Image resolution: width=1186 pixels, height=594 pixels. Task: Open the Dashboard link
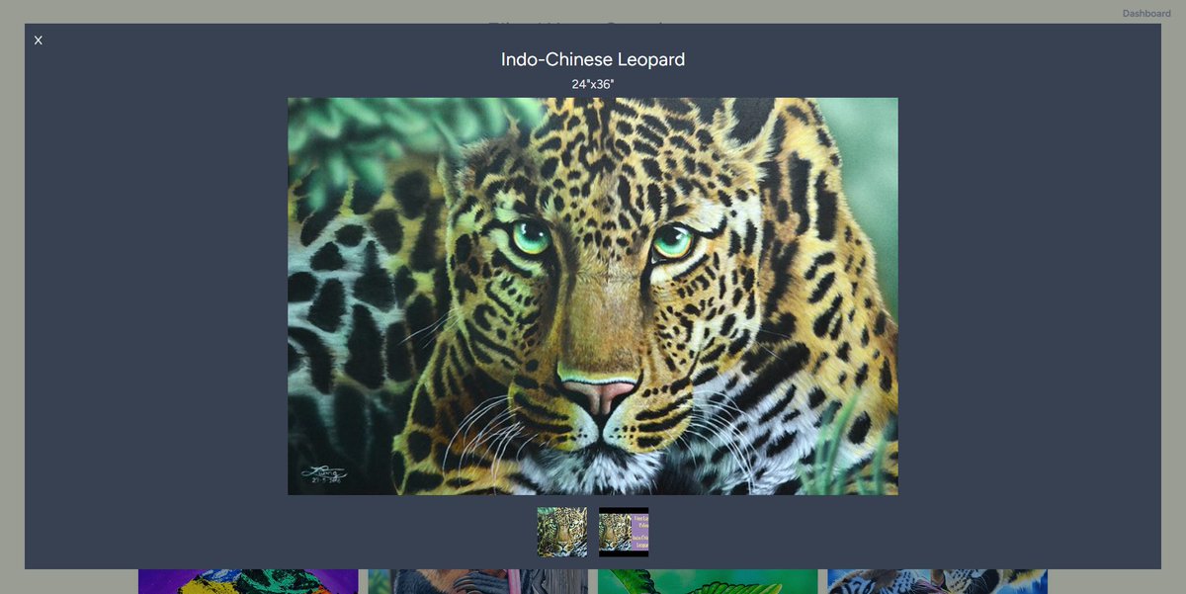click(1146, 14)
